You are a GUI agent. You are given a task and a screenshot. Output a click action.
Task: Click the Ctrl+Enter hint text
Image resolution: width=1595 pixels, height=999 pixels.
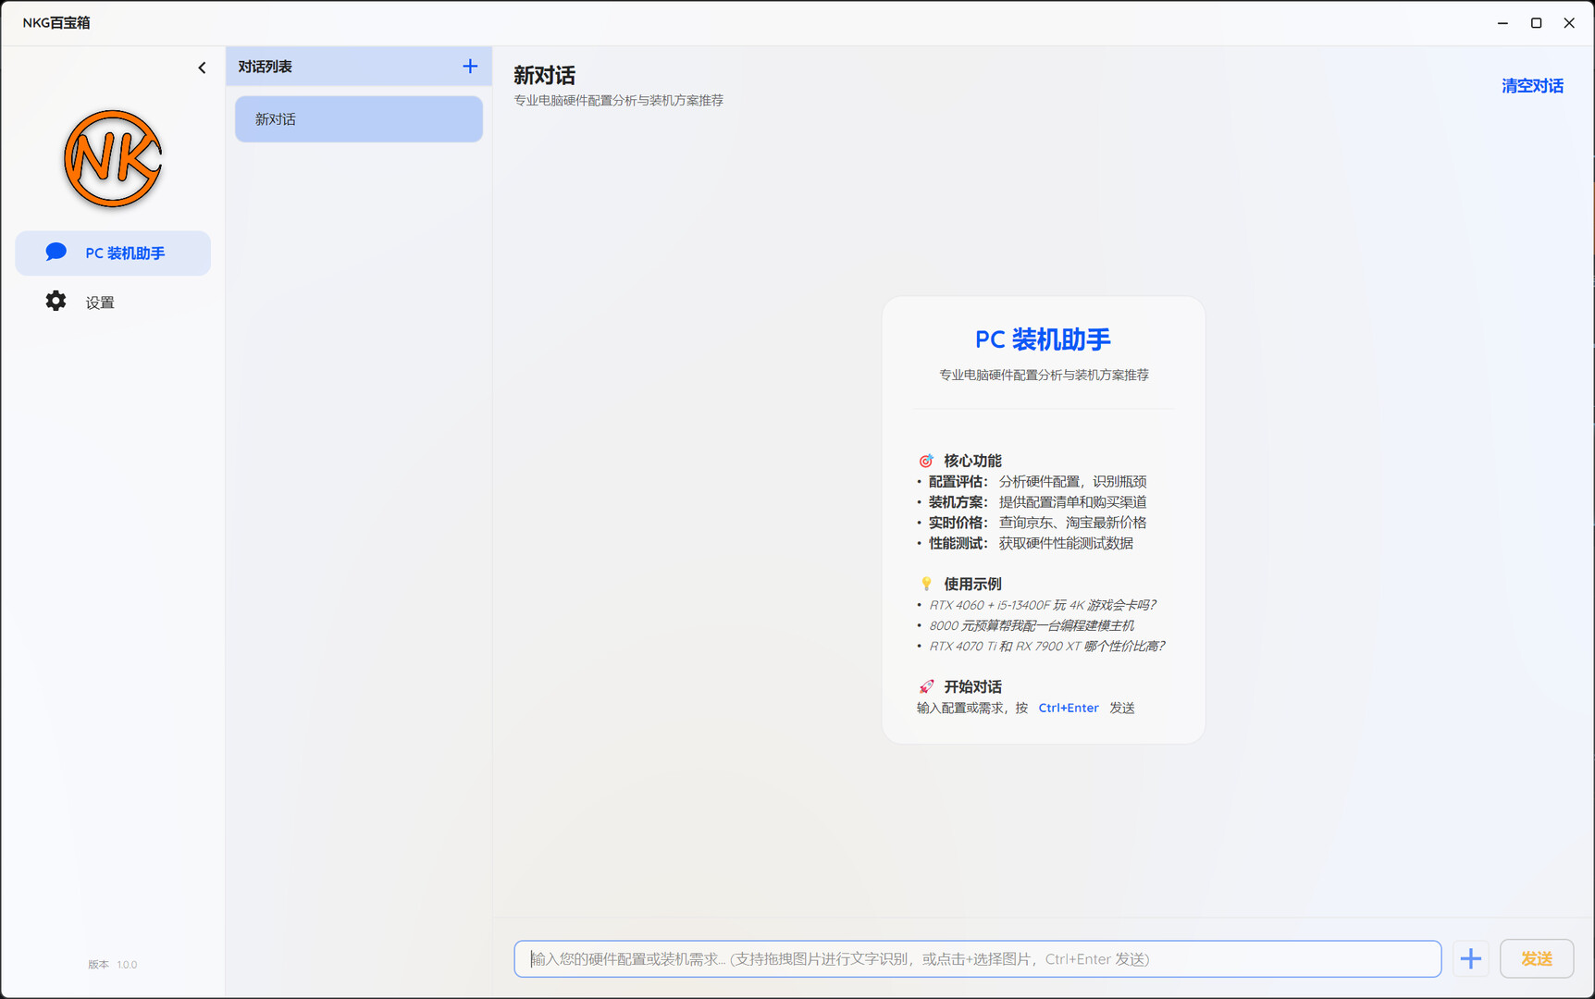click(1068, 708)
